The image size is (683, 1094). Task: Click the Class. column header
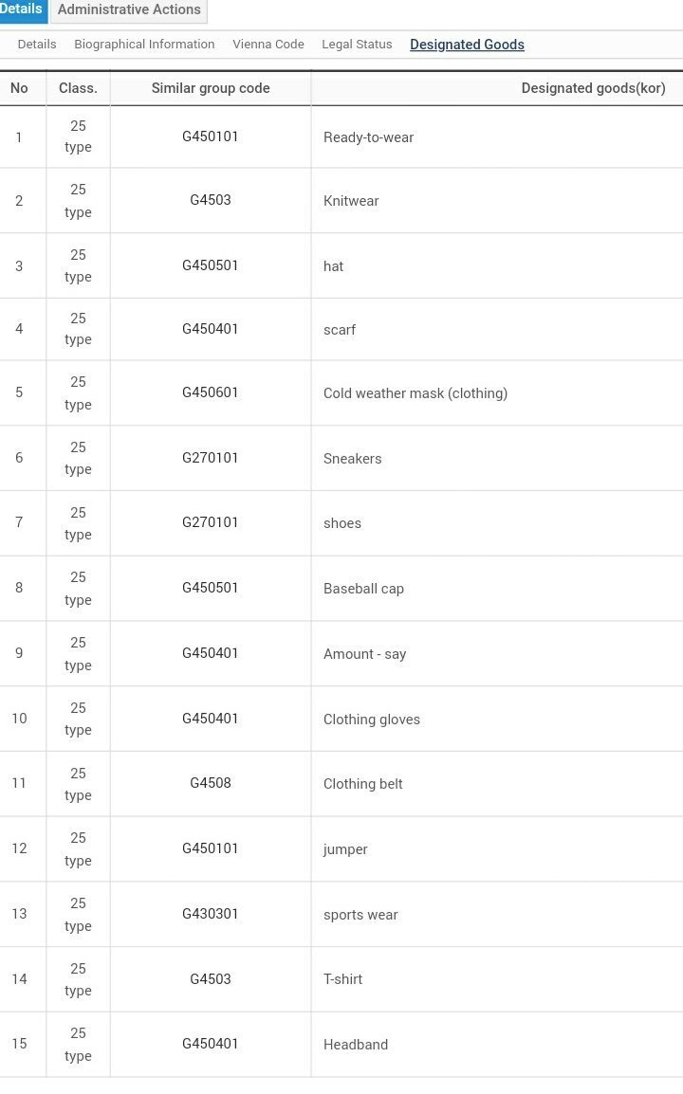[x=78, y=88]
